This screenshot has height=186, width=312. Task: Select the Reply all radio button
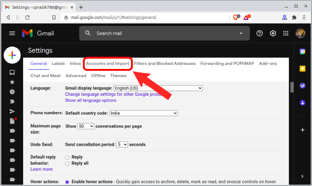67,163
